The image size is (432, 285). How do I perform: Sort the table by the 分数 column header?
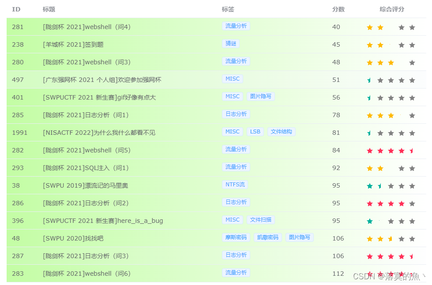coord(338,9)
